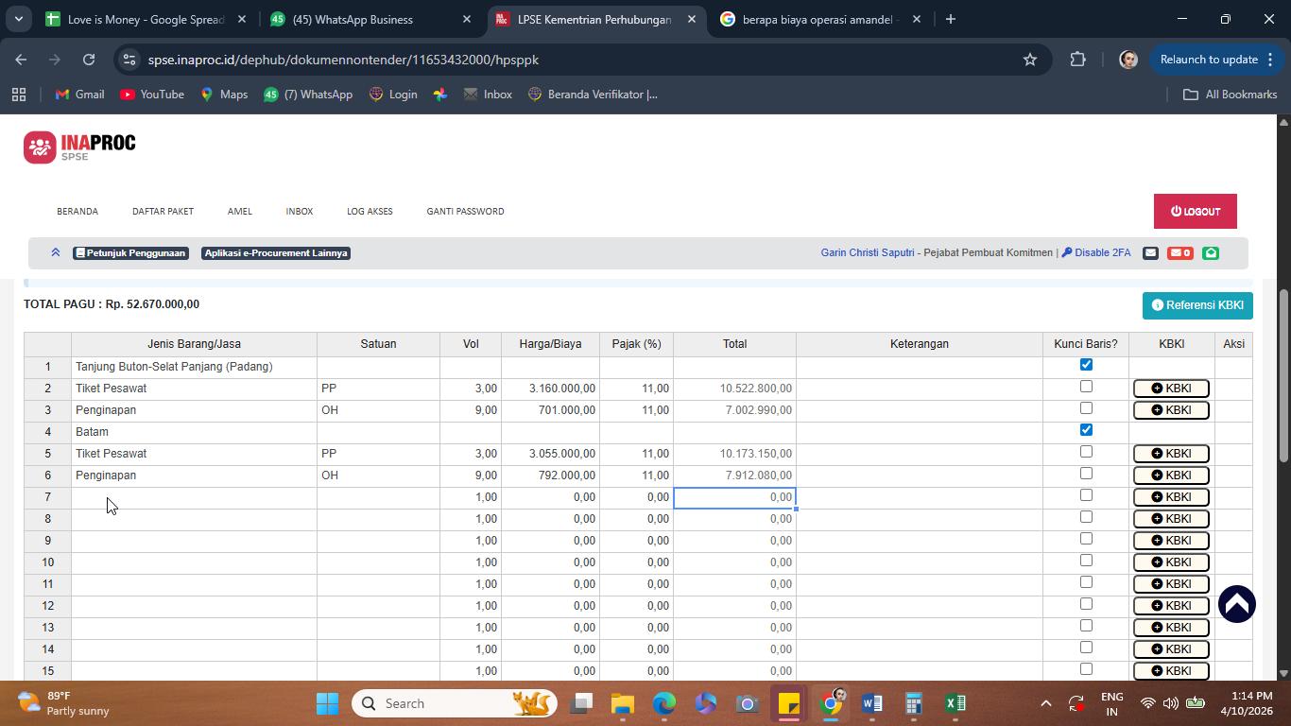Select the Jenis Barang/Jasa cell in row 7

[194, 497]
